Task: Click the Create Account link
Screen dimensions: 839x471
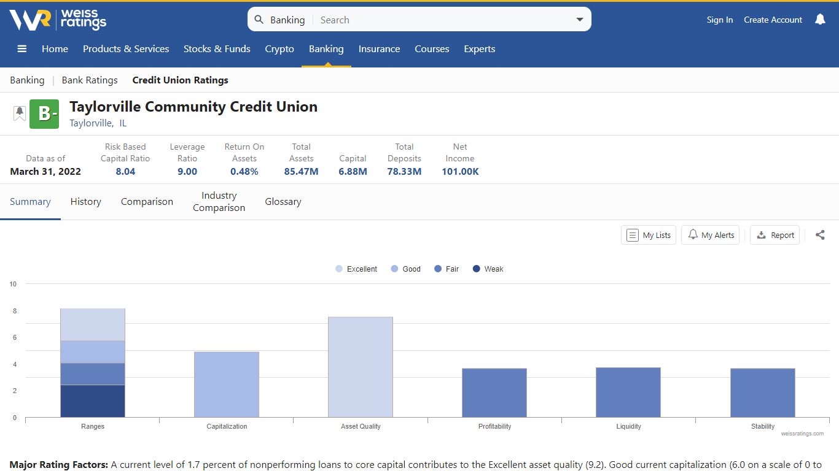Action: coord(773,20)
